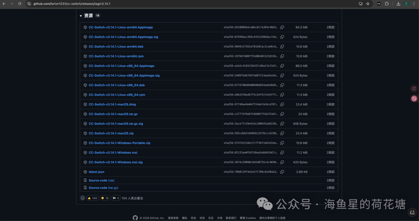Toggle the eyes reaction 4
The image size is (419, 221).
pyautogui.click(x=116, y=198)
